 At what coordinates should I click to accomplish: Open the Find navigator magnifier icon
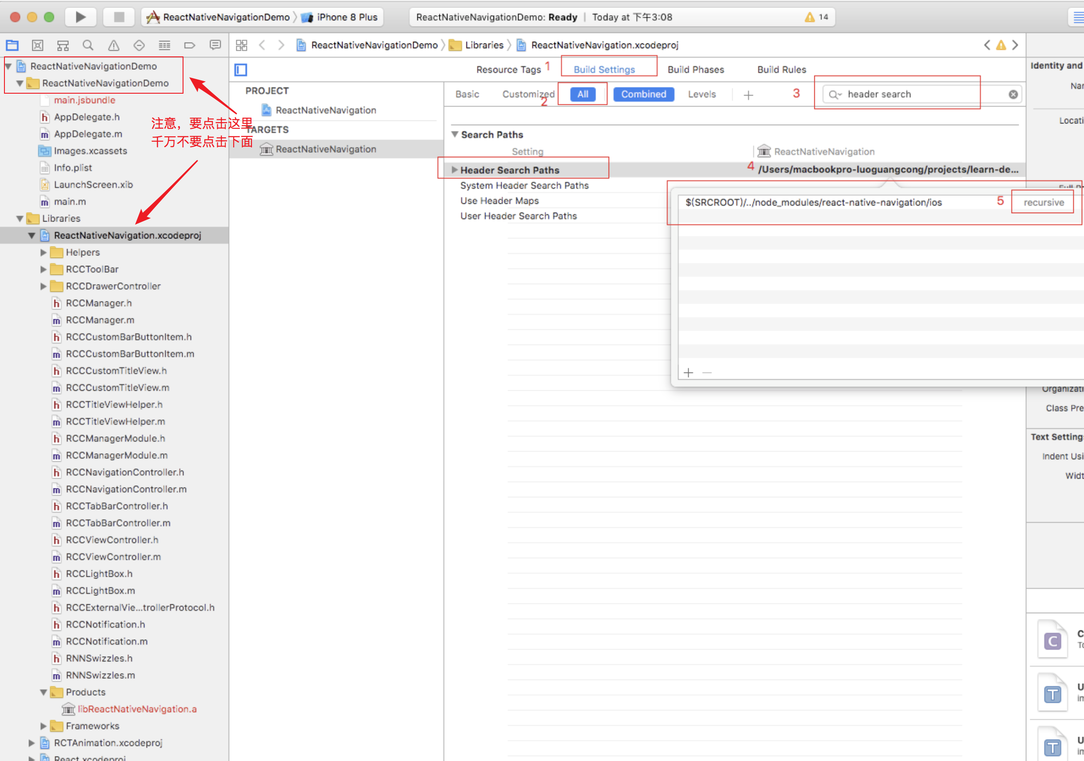coord(88,45)
